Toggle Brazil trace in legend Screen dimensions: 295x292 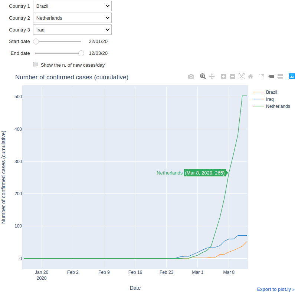[265, 92]
